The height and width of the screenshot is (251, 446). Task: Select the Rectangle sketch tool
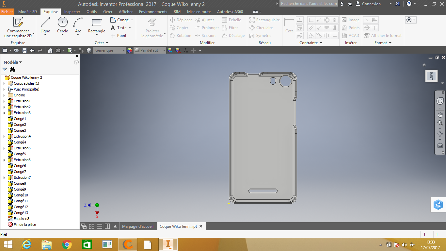pyautogui.click(x=97, y=25)
